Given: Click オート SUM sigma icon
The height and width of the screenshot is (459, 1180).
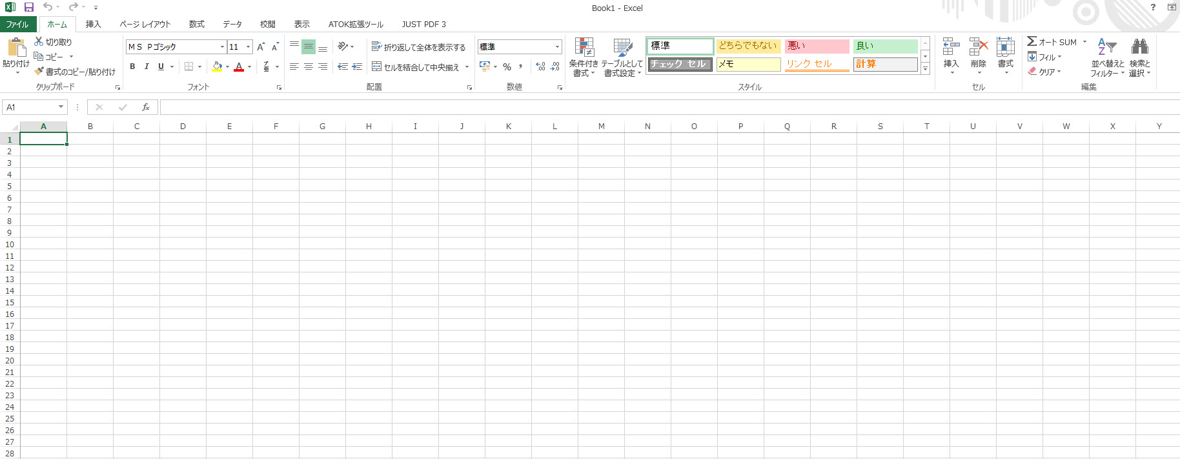Looking at the screenshot, I should (1032, 41).
